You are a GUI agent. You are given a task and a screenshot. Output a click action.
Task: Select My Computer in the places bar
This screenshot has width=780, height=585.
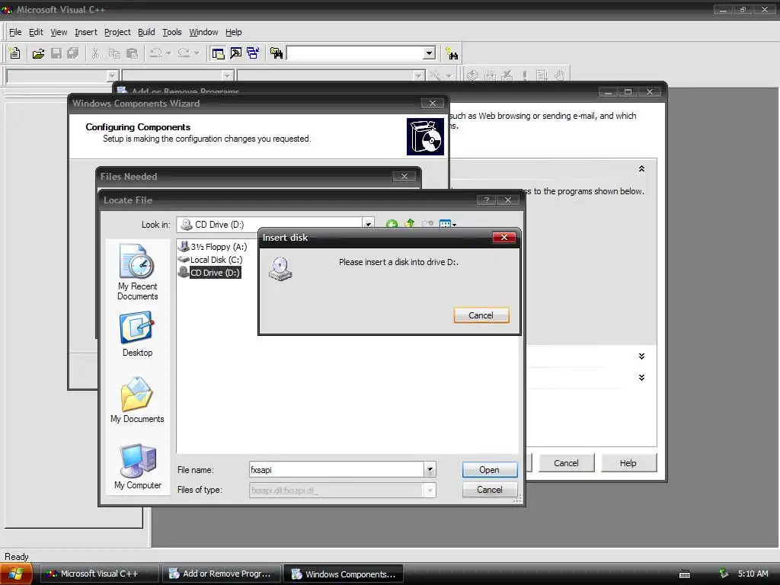(x=138, y=467)
